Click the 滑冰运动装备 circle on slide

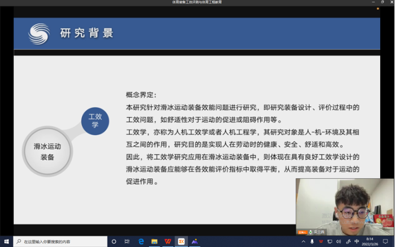(47, 151)
